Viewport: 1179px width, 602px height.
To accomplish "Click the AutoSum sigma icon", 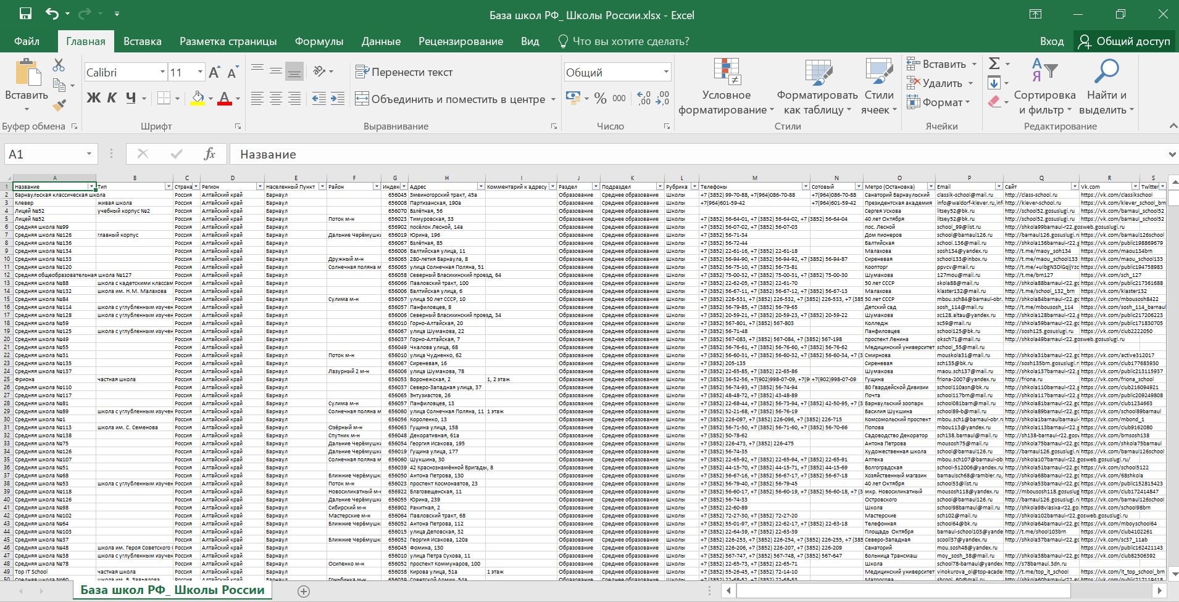I will click(994, 64).
